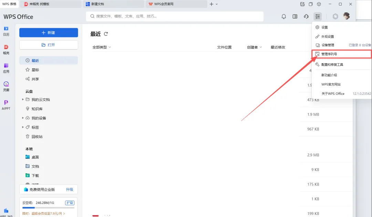Select the file row sized 175 KB
The width and height of the screenshot is (372, 217).
pos(313,184)
